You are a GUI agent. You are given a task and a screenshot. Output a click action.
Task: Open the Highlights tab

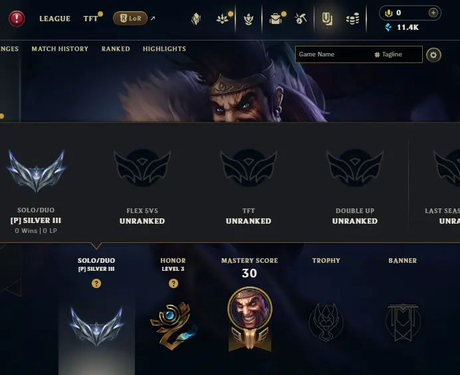[164, 49]
